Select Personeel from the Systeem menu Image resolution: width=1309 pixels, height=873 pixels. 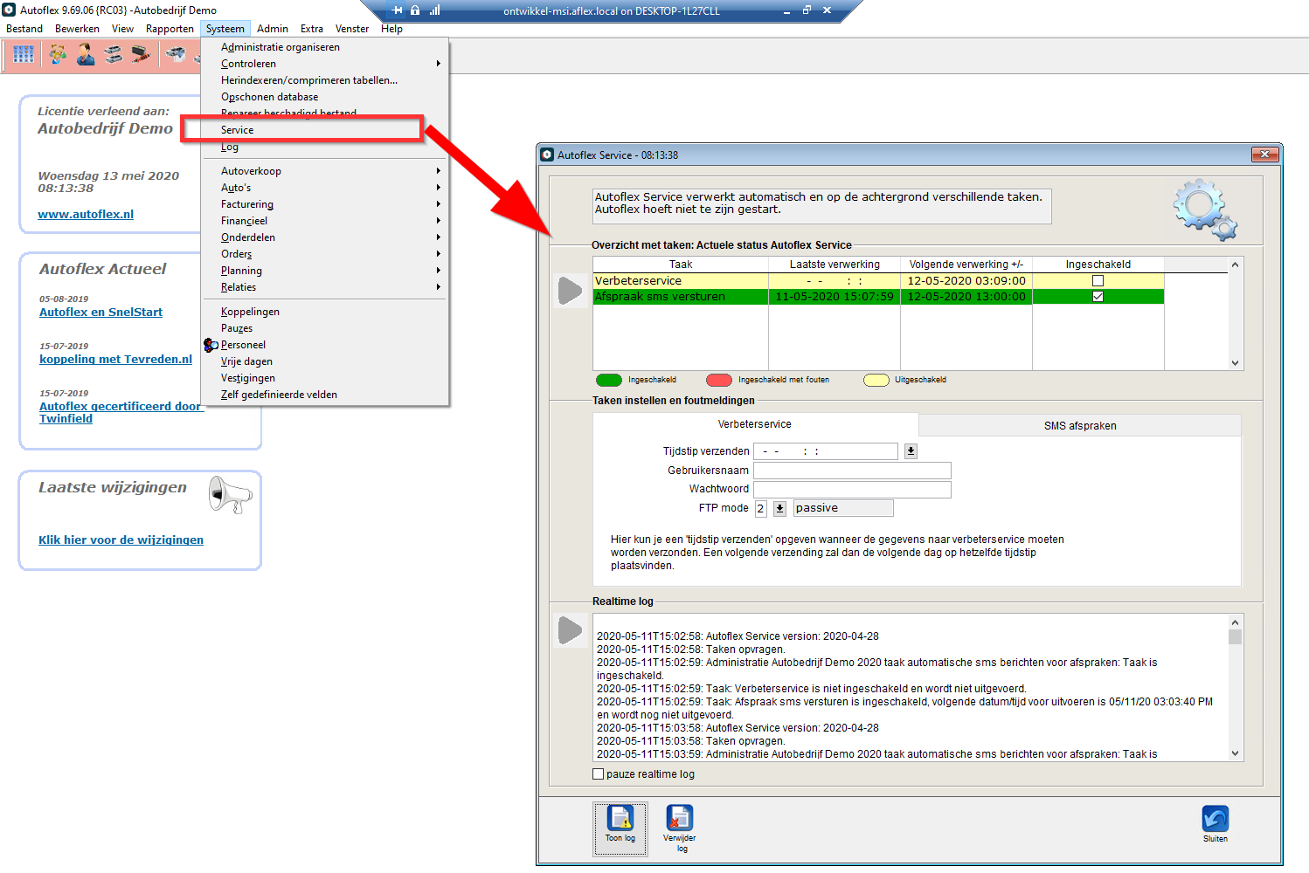pos(326,345)
